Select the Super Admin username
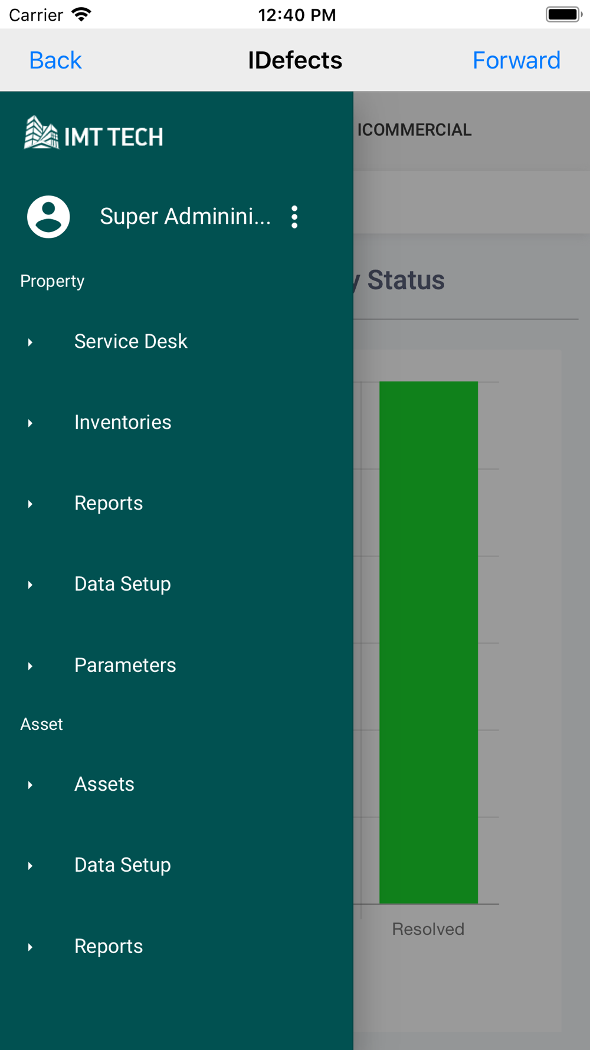 (185, 216)
